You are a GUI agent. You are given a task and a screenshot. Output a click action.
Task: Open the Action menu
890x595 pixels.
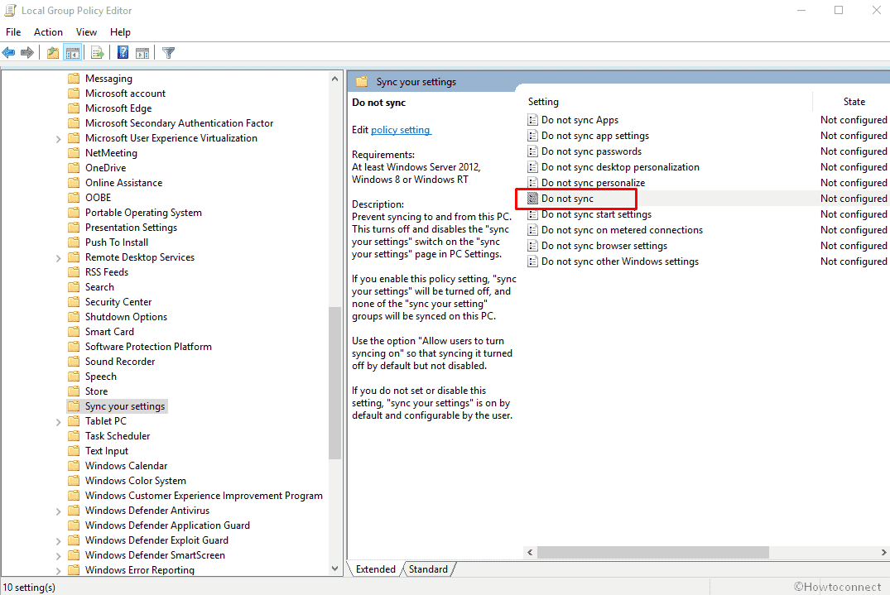point(48,31)
